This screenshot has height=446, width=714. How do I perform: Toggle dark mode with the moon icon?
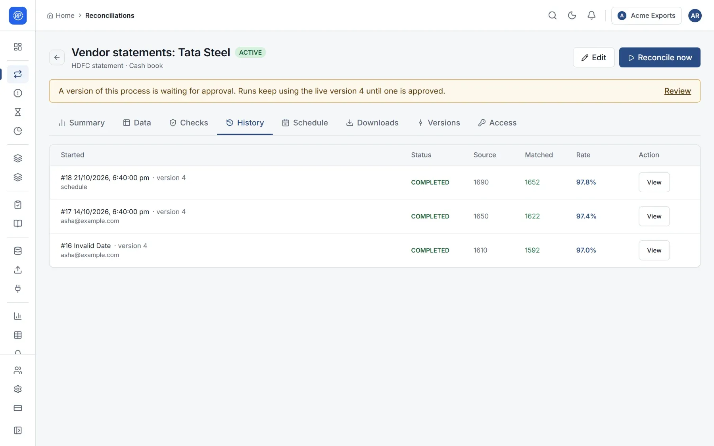(572, 15)
